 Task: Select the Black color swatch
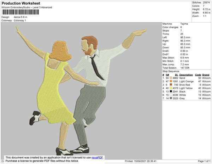click(171, 92)
